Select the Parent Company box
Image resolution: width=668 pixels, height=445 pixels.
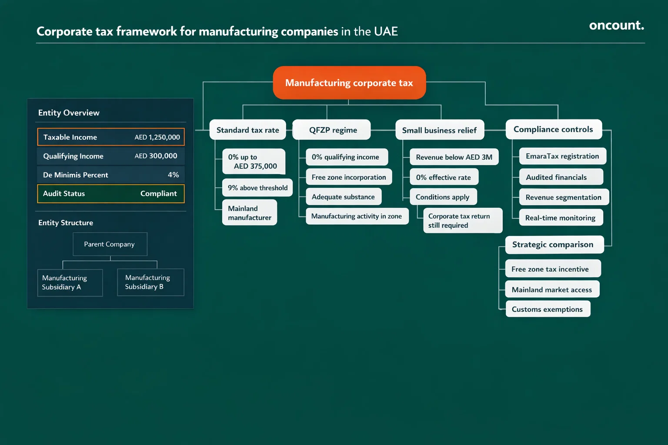tap(110, 244)
